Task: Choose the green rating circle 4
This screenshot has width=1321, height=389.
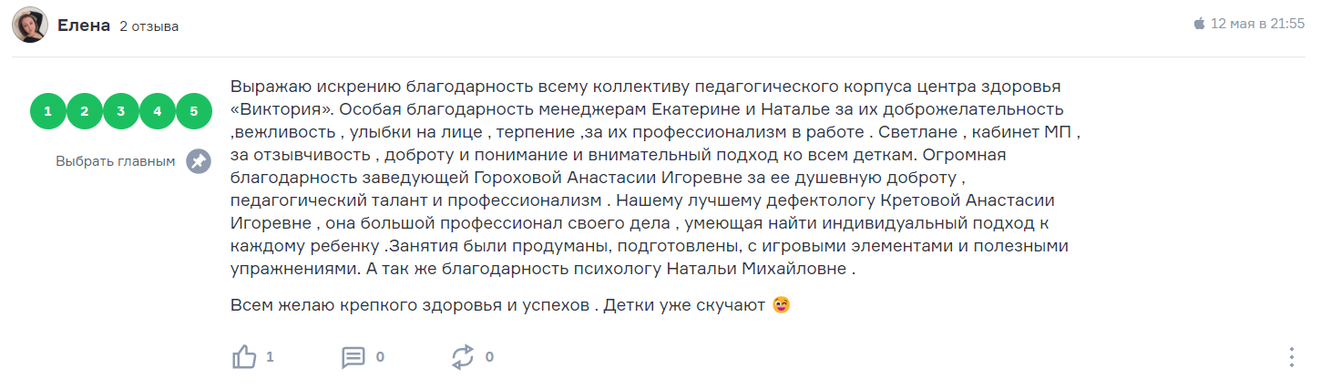Action: click(x=157, y=111)
